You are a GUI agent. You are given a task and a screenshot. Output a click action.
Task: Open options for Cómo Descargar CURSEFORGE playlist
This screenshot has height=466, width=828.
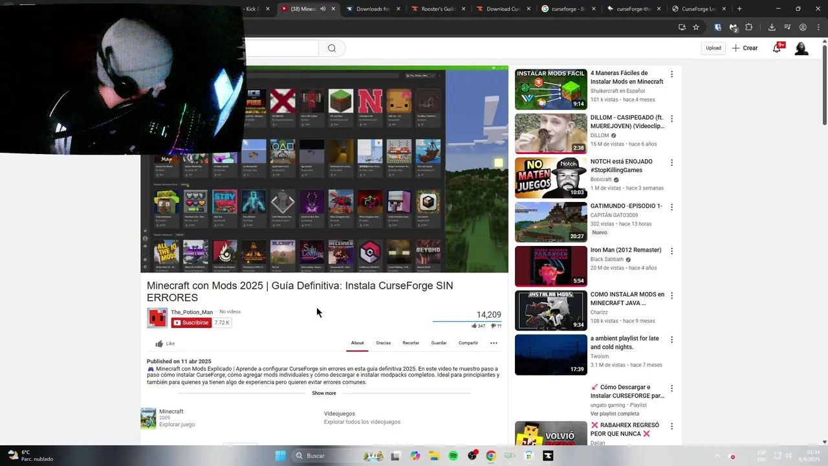click(671, 388)
